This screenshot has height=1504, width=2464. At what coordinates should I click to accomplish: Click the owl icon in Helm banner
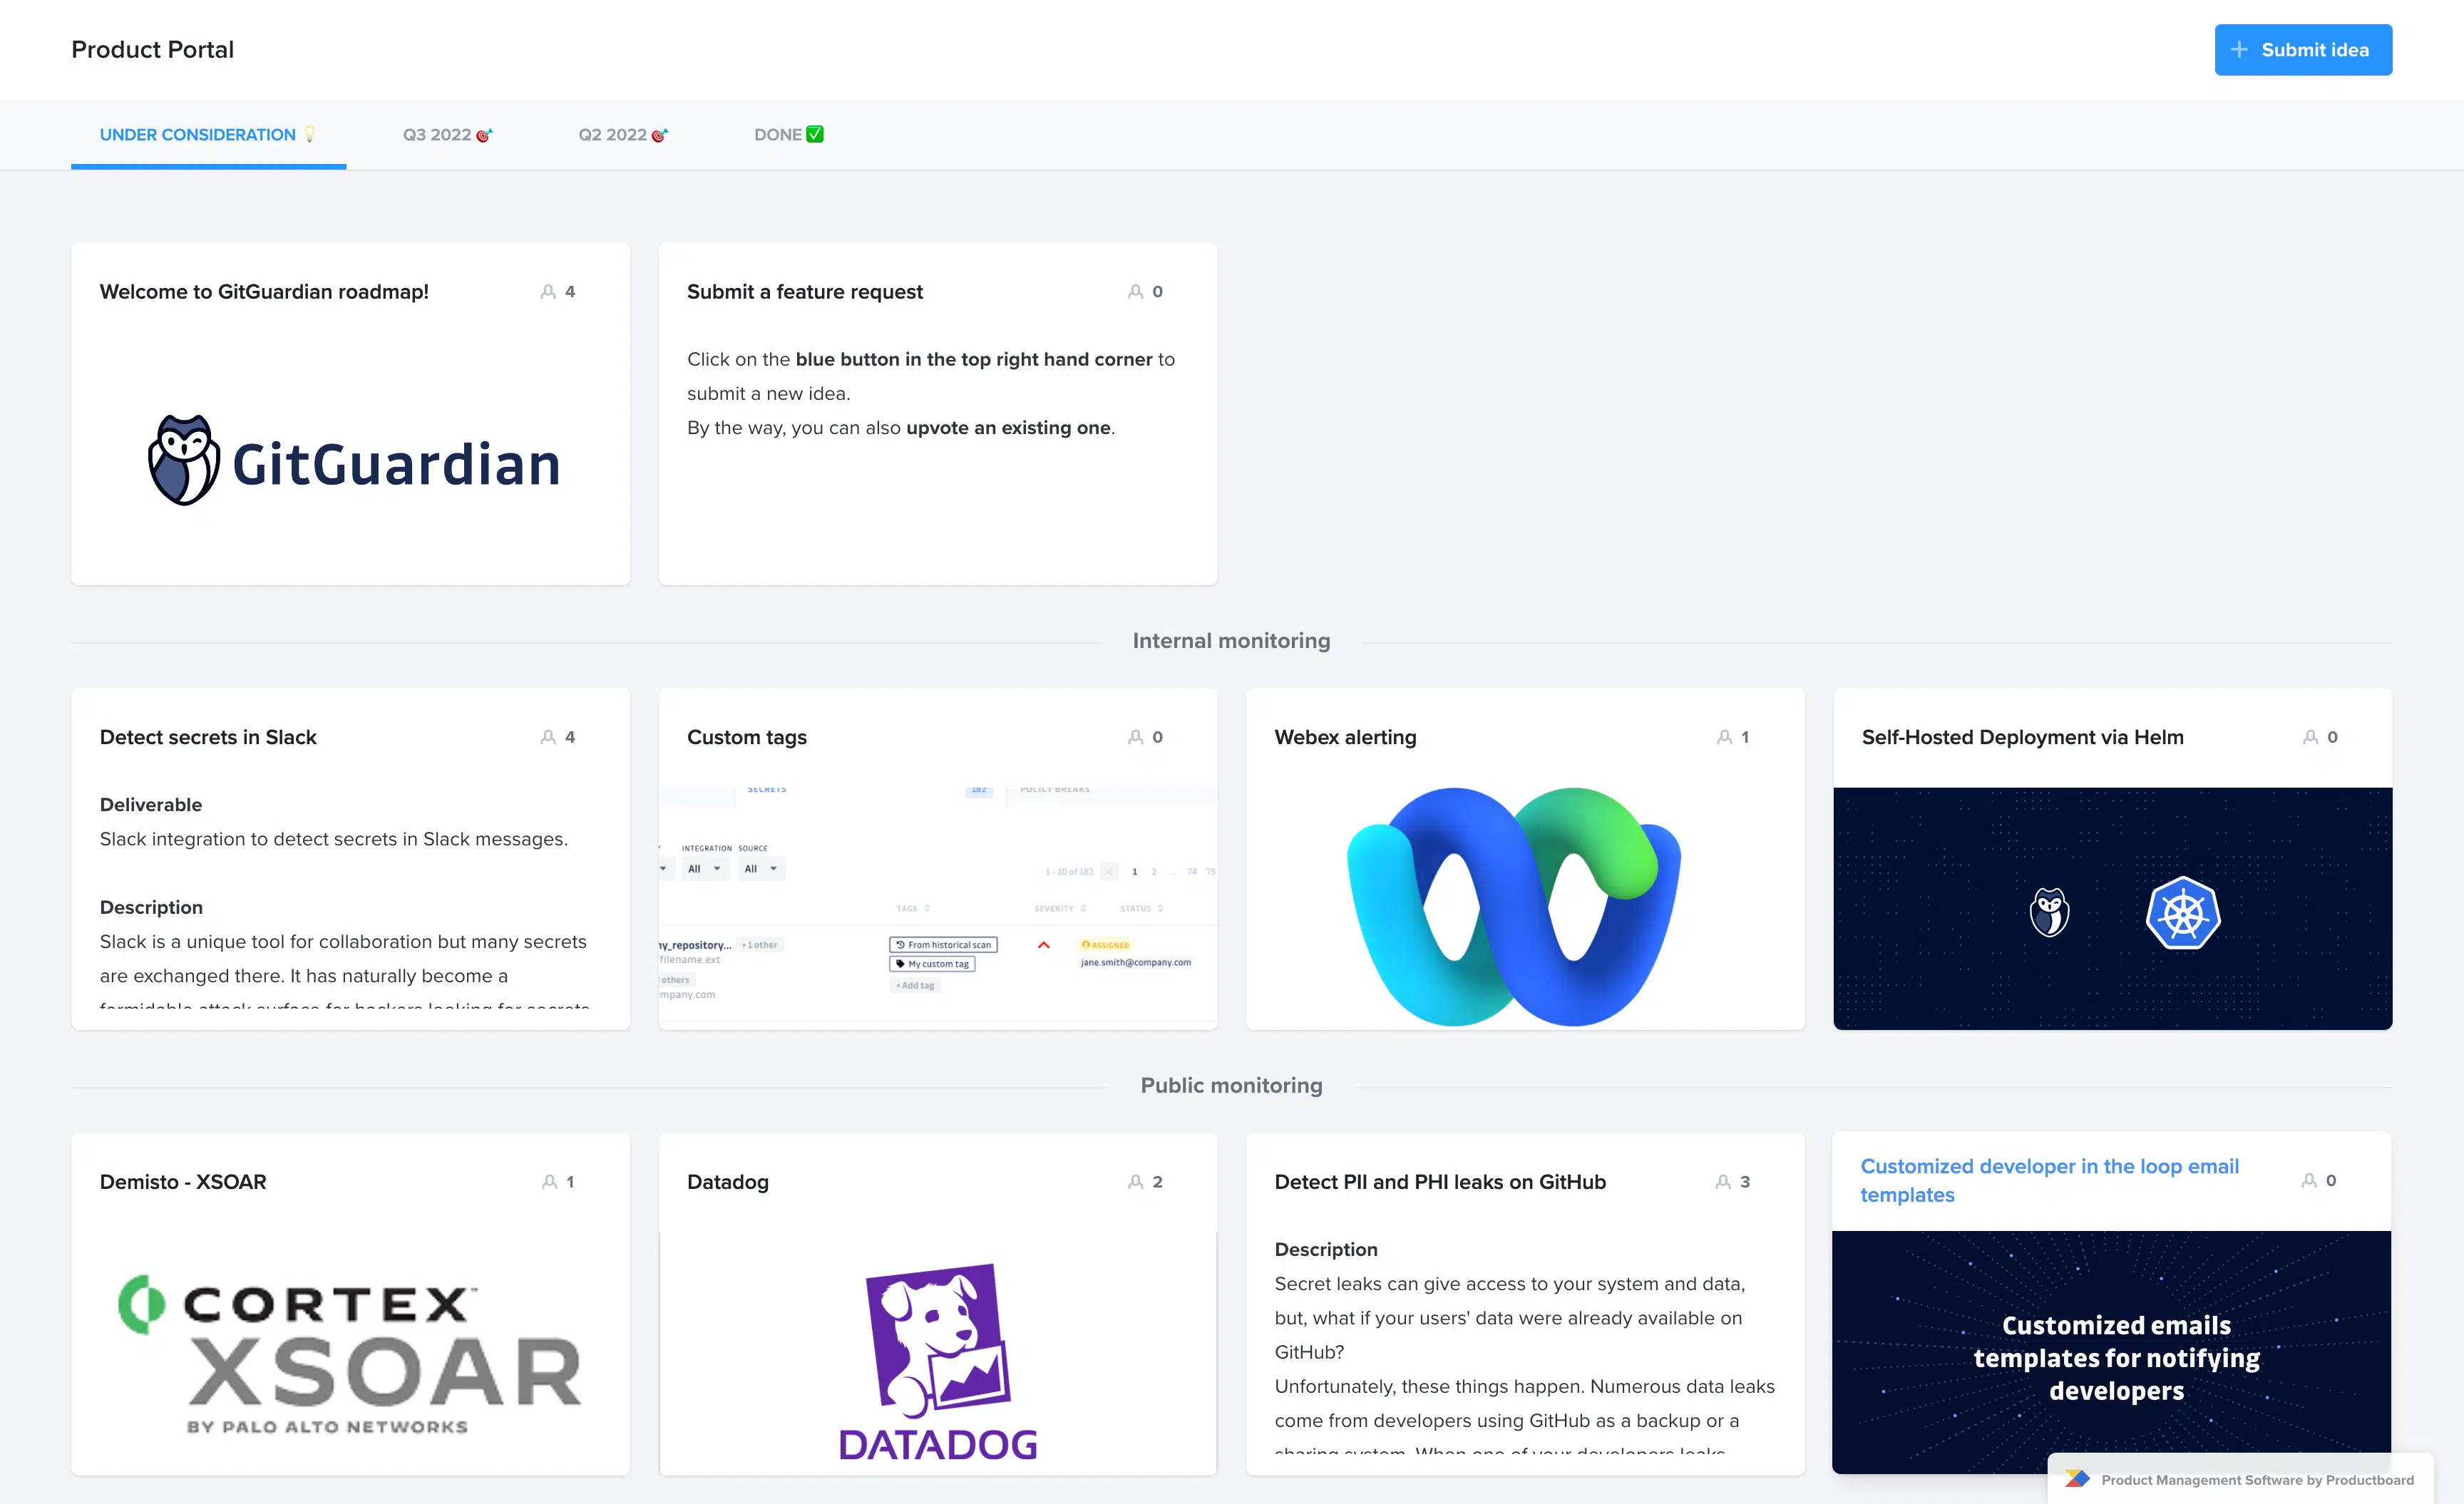(2049, 912)
